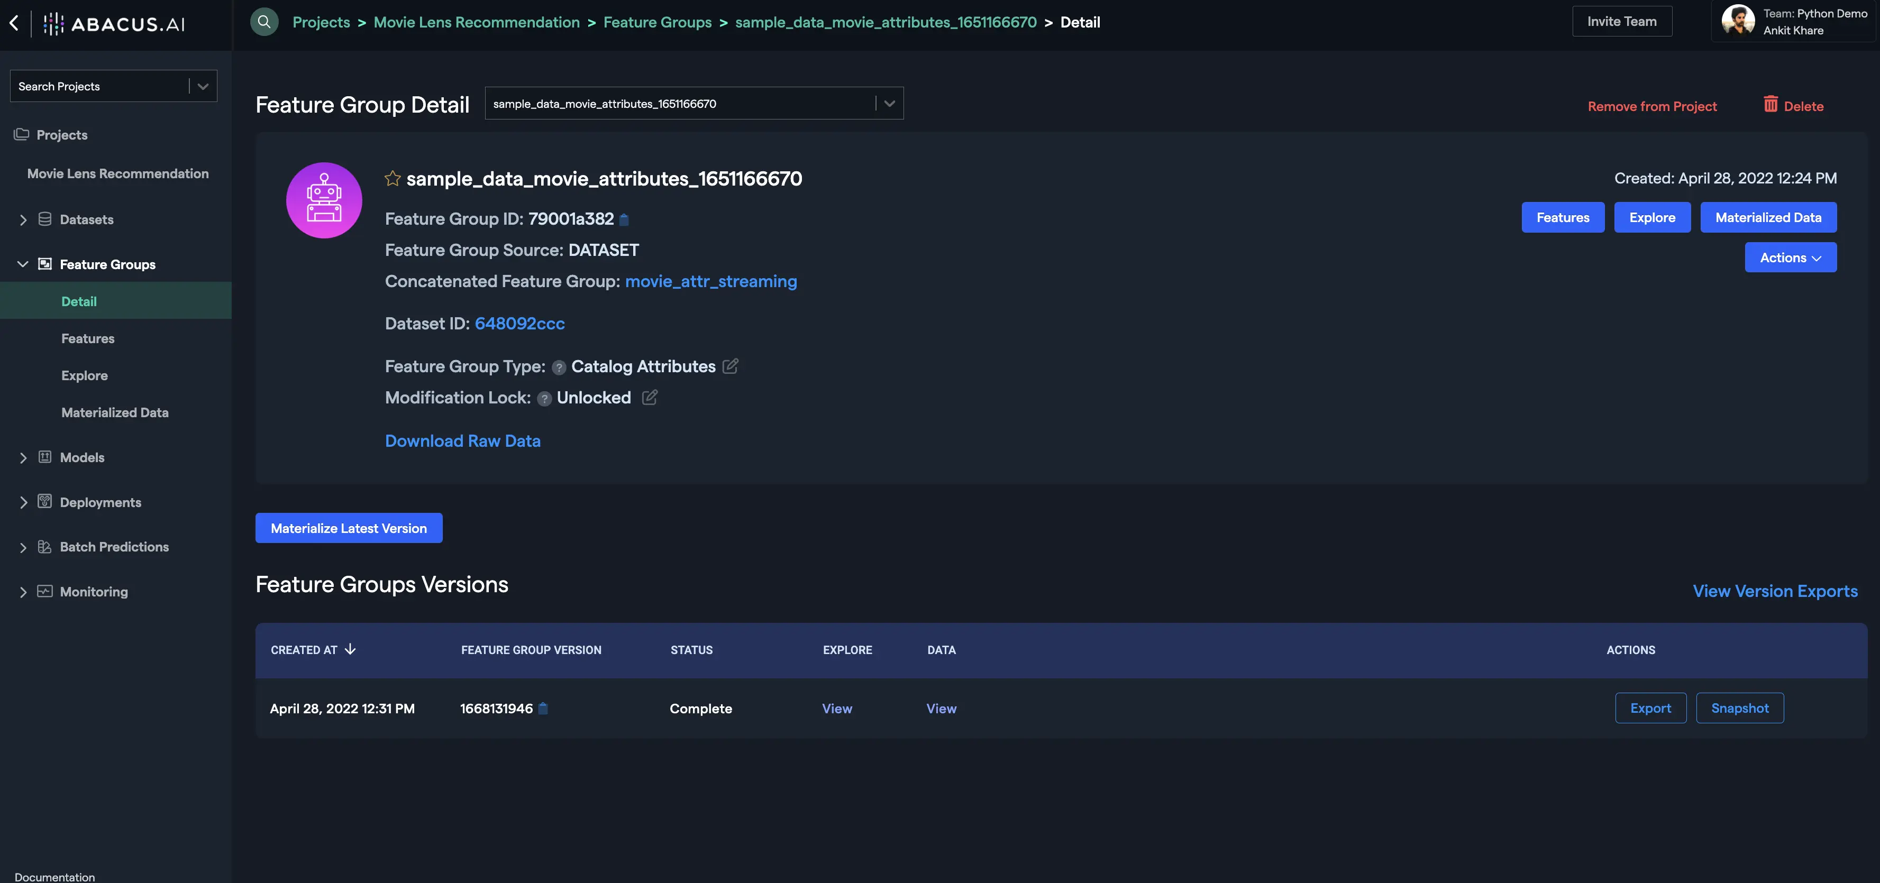
Task: Select Explore in sidebar submenu
Action: (85, 376)
